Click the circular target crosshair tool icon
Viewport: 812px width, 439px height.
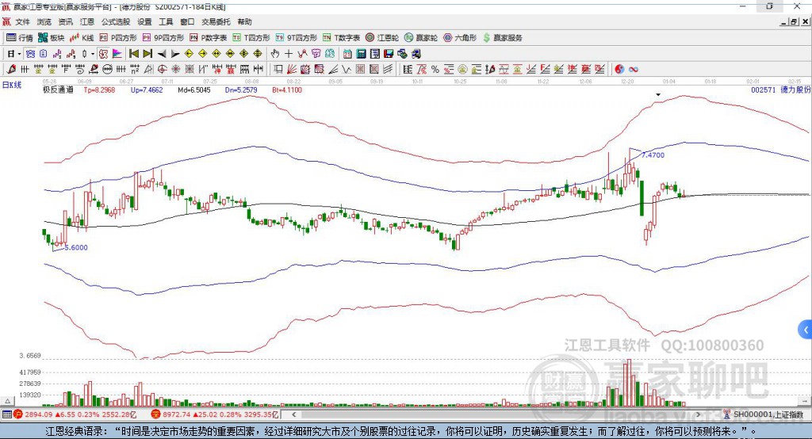point(162,69)
